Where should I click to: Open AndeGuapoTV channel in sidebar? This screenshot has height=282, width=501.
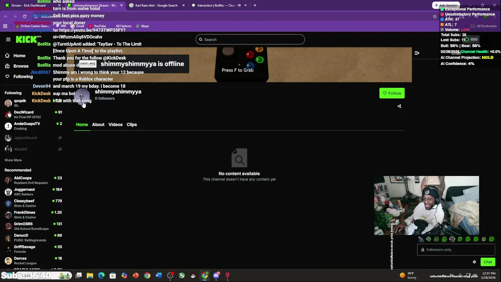pos(33,126)
